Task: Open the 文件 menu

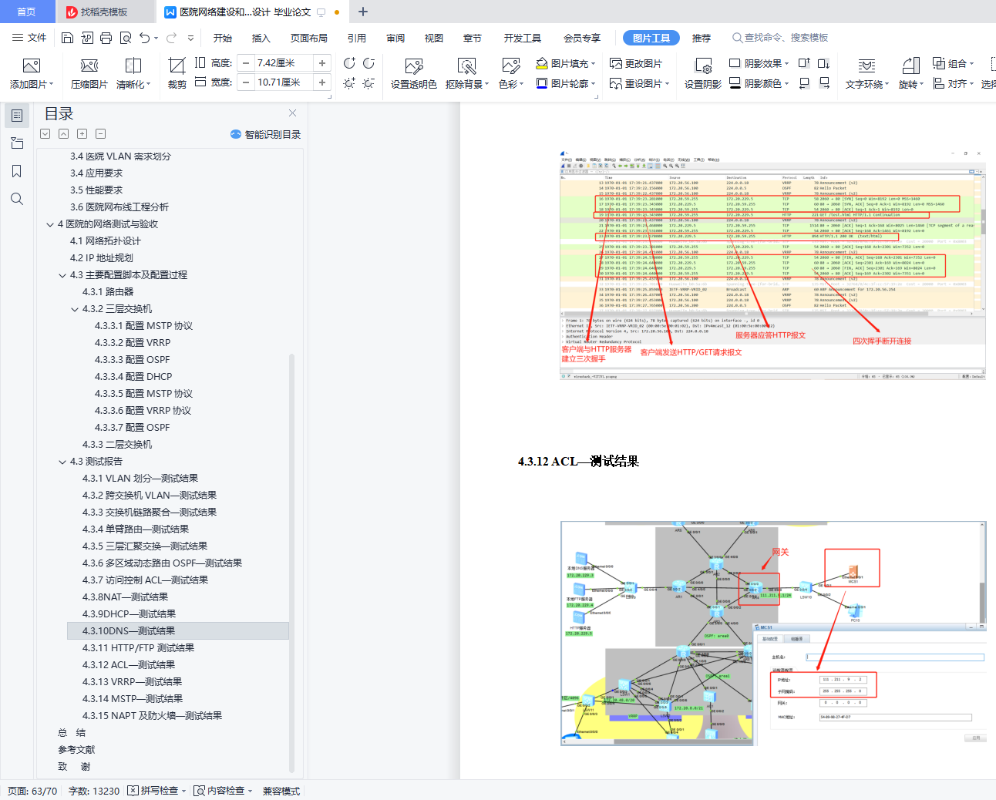Action: pos(29,38)
